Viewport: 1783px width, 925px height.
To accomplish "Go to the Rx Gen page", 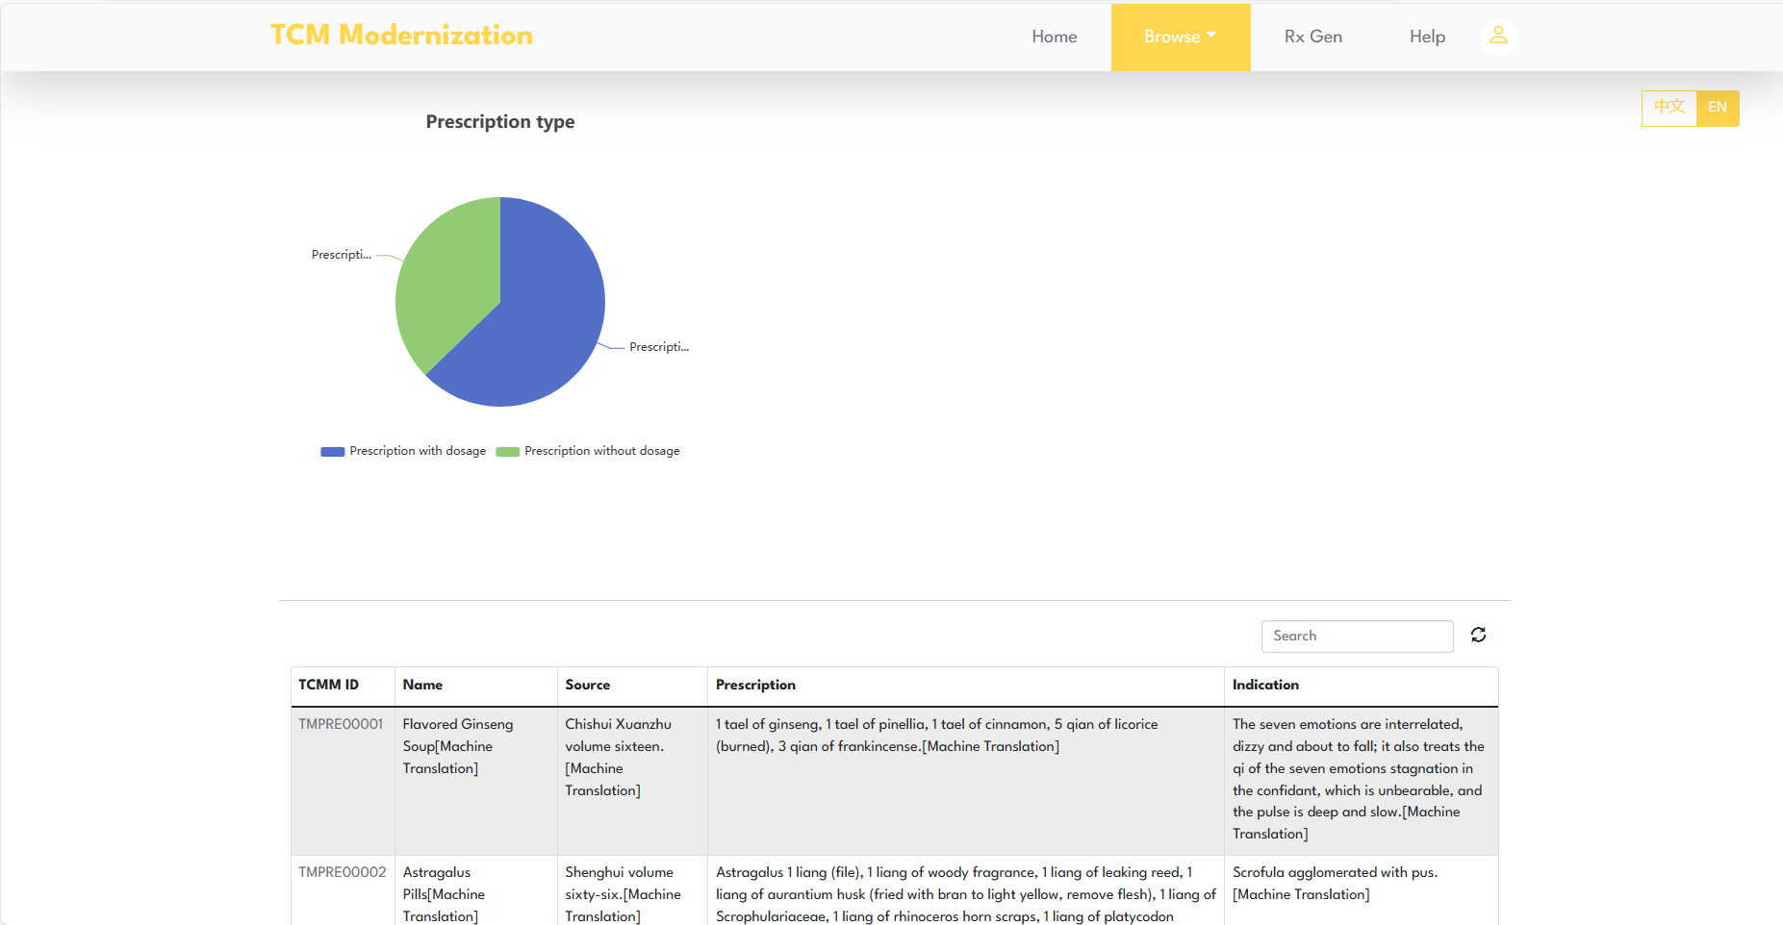I will tap(1312, 37).
